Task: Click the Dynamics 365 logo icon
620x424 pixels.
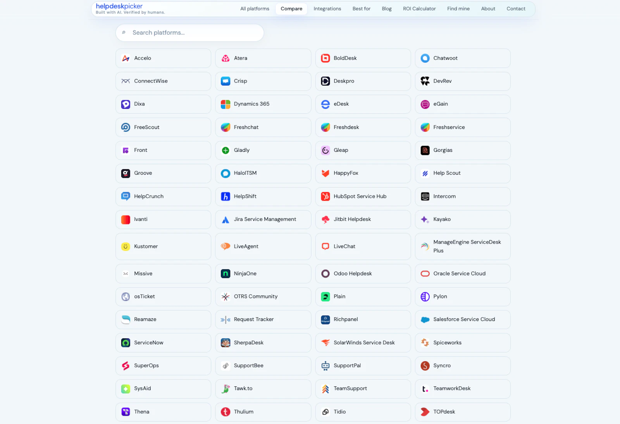Action: tap(226, 104)
